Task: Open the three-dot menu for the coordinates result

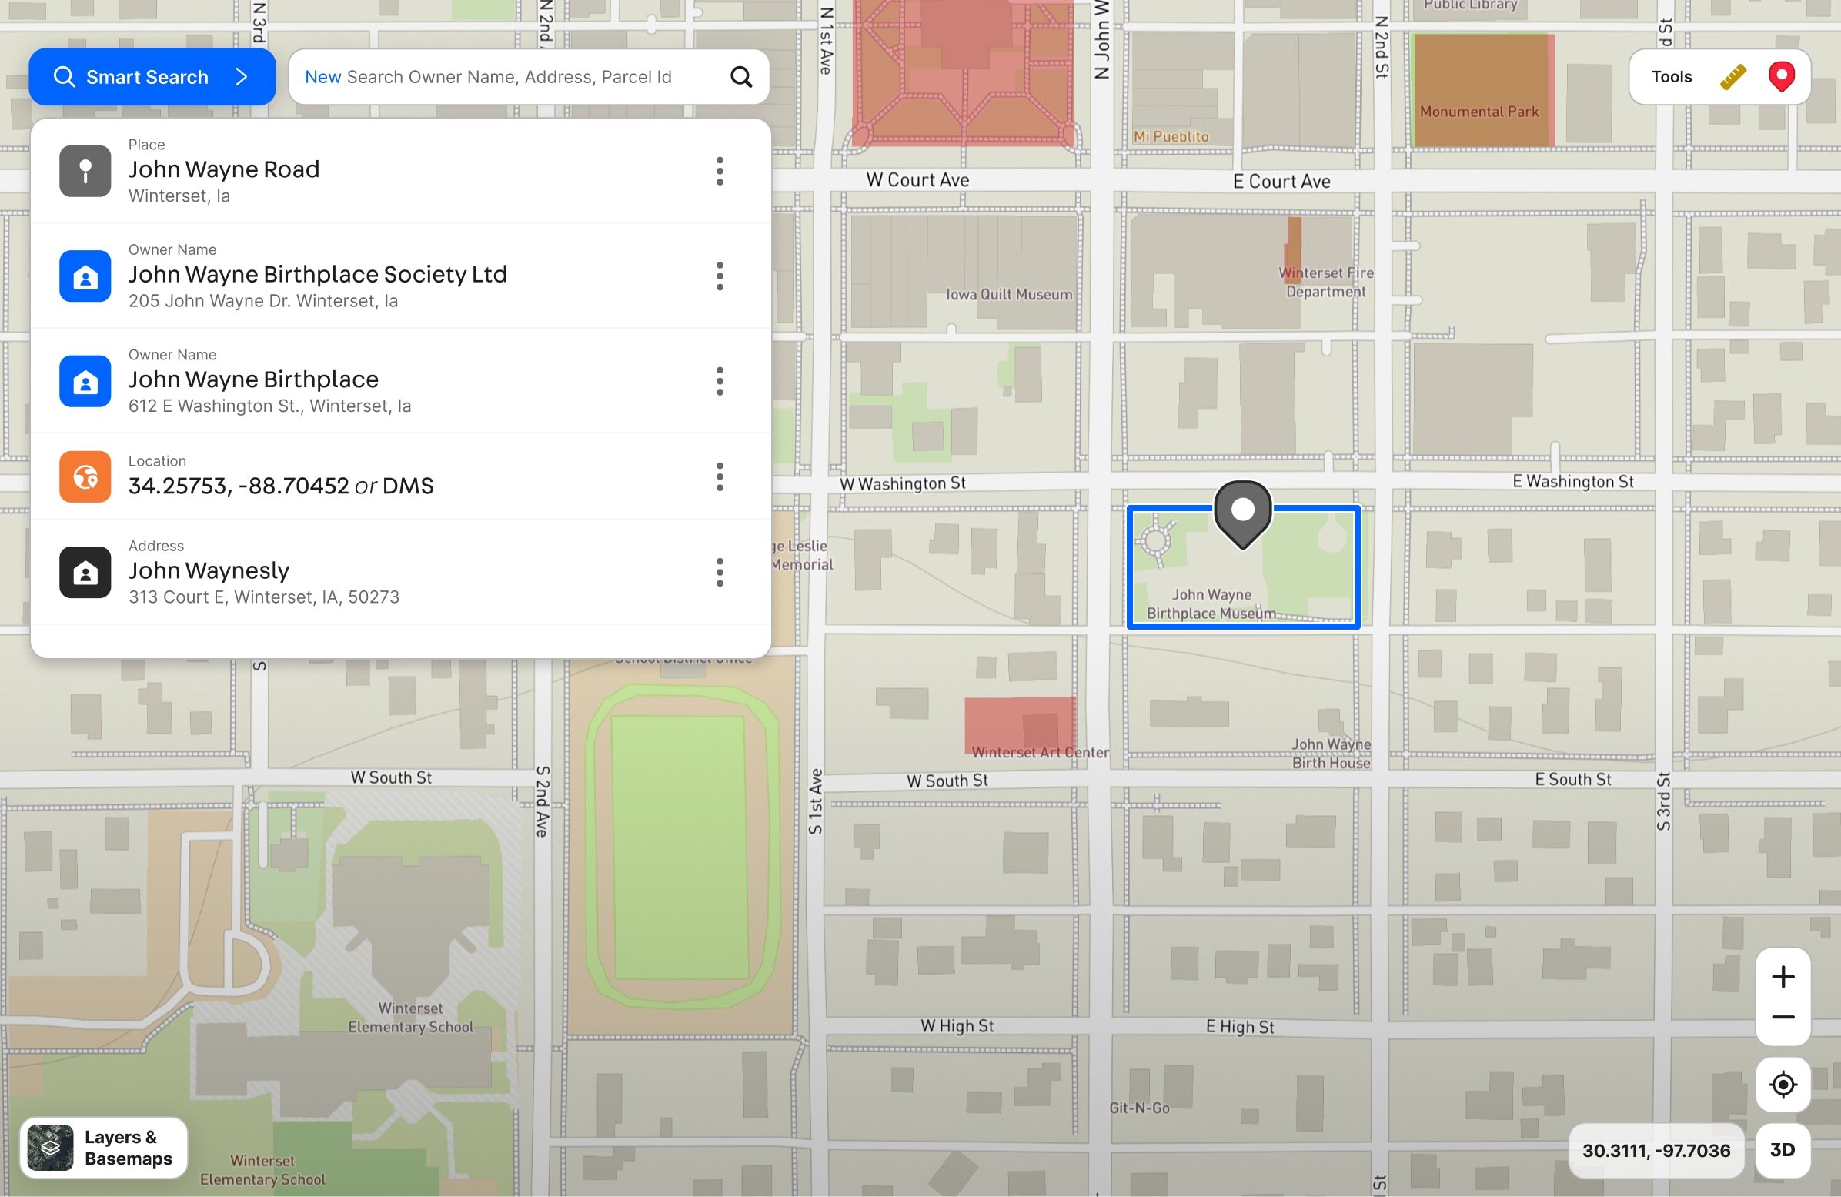Action: (x=720, y=477)
